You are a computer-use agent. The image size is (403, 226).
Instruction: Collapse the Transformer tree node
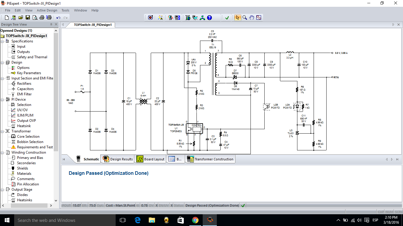pyautogui.click(x=3, y=131)
